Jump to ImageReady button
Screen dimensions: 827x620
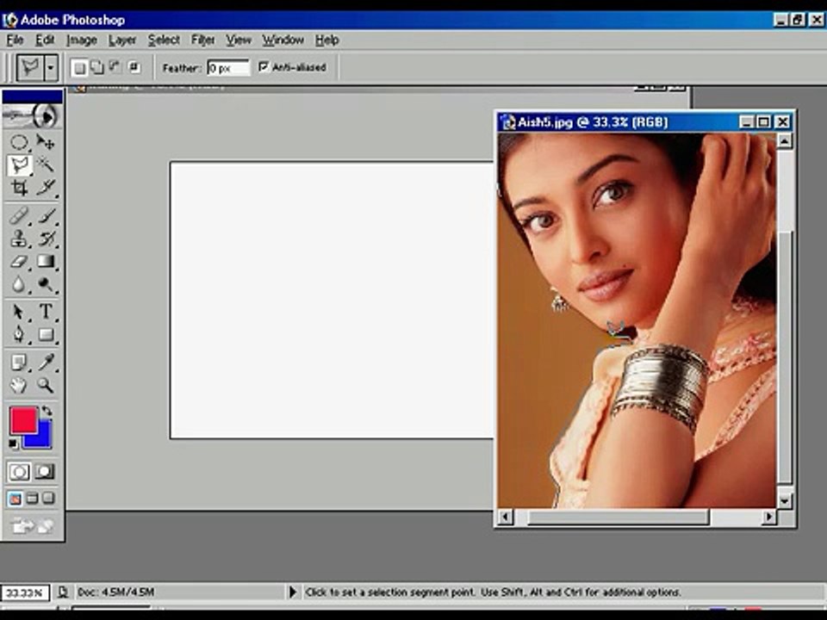pyautogui.click(x=32, y=525)
